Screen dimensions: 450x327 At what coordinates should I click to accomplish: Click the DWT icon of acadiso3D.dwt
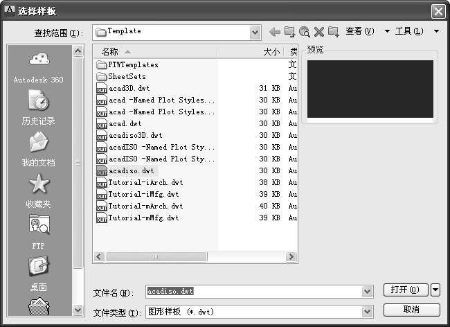point(102,136)
